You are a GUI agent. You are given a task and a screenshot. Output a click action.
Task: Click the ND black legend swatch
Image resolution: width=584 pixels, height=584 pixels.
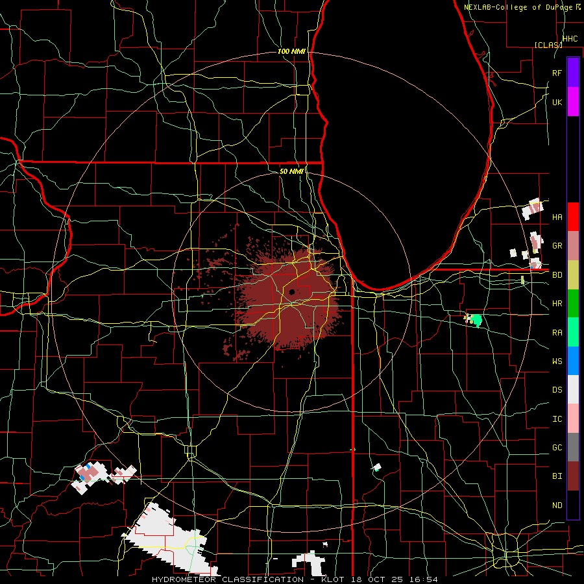point(573,505)
